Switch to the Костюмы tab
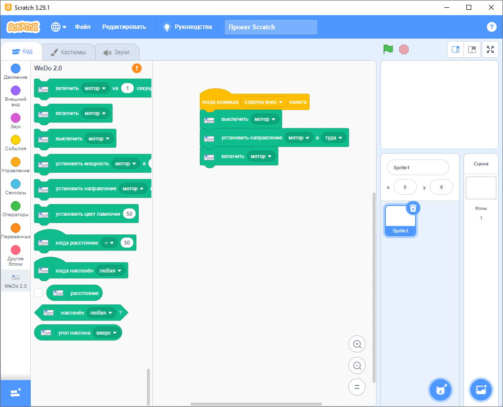 (x=68, y=52)
